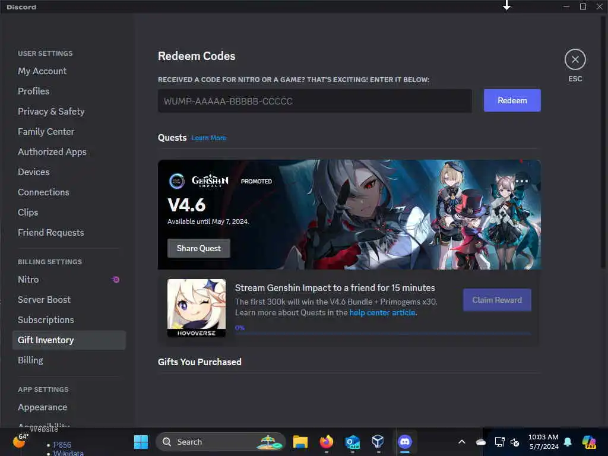The height and width of the screenshot is (456, 608).
Task: Click the Nitro badge icon in sidebar
Action: 116,279
